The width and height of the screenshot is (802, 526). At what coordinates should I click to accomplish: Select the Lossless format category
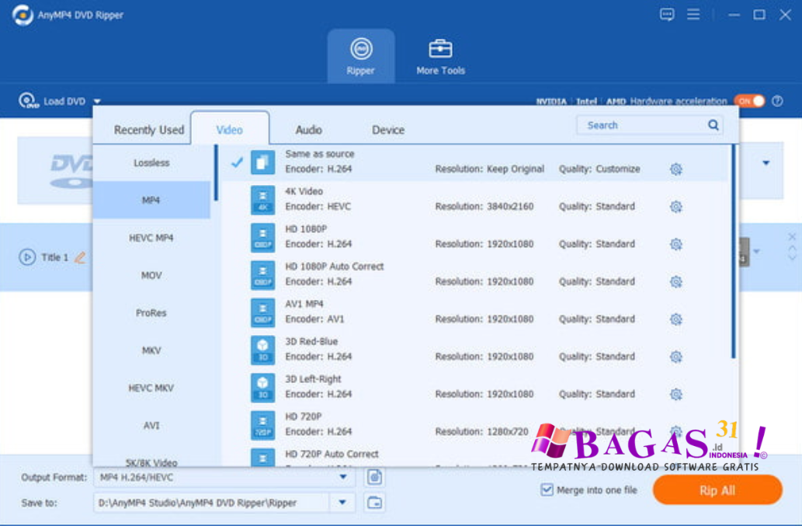click(151, 162)
